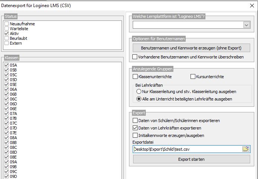Uncheck class 07D
The height and width of the screenshot is (179, 258).
(6, 128)
